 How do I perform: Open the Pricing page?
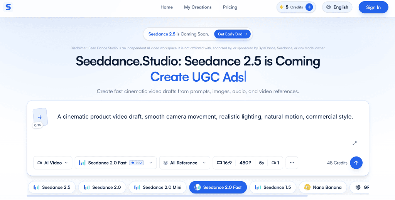pos(230,7)
